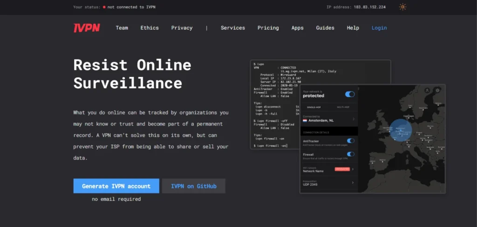
Task: Open the account profile icon in app
Action: (x=427, y=90)
